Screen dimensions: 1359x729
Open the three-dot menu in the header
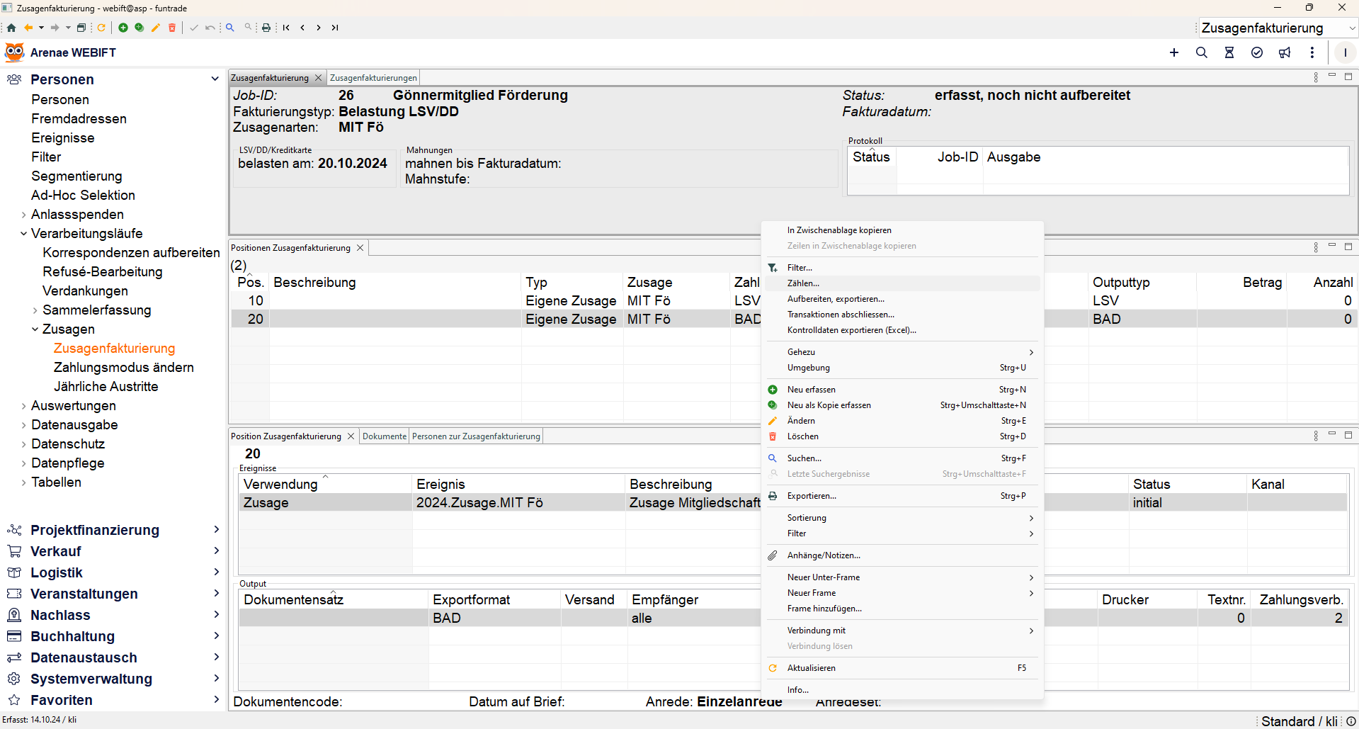coord(1312,52)
